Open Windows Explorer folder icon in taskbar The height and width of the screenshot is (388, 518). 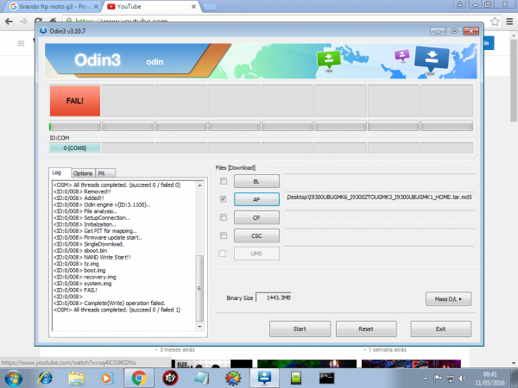76,379
